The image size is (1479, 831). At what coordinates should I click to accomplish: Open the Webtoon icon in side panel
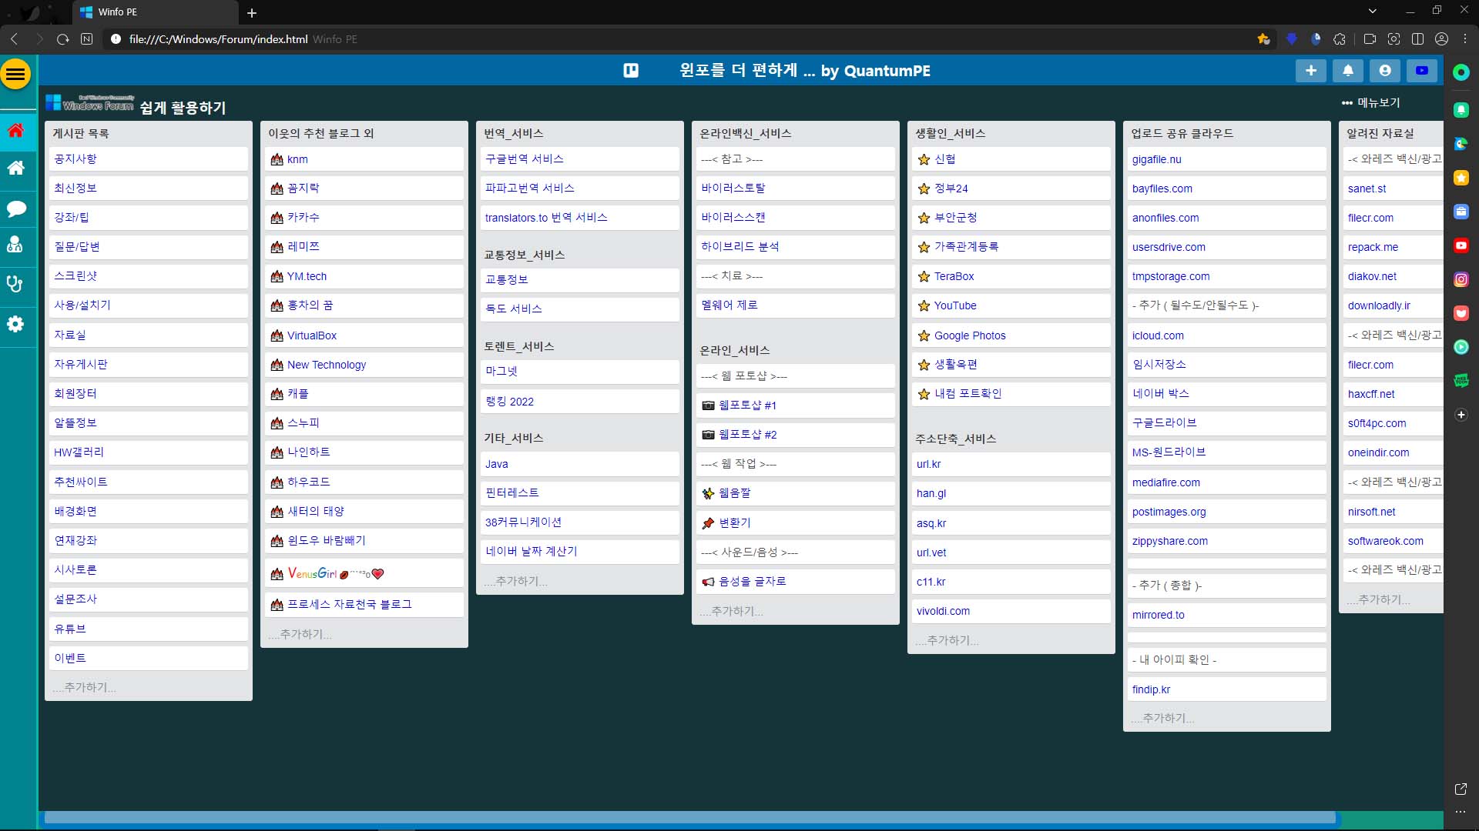click(x=1461, y=381)
